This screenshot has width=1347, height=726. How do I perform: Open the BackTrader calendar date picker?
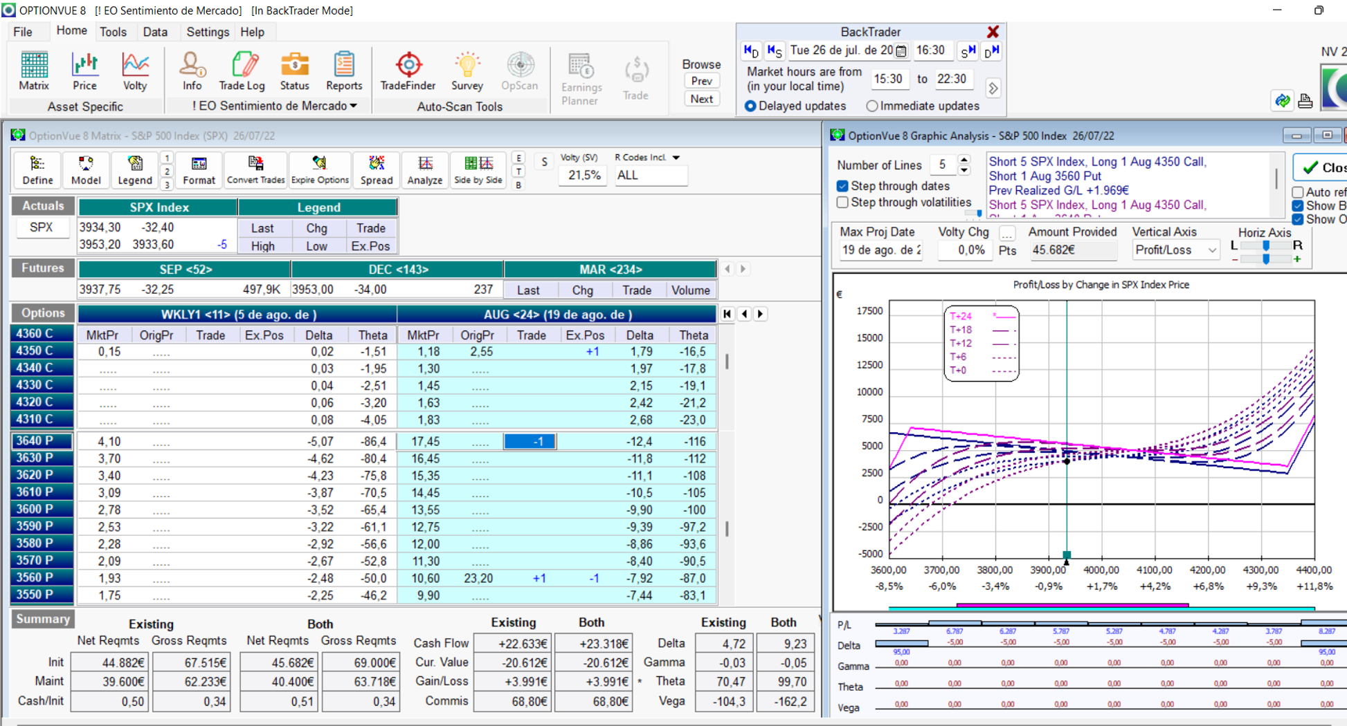(901, 50)
